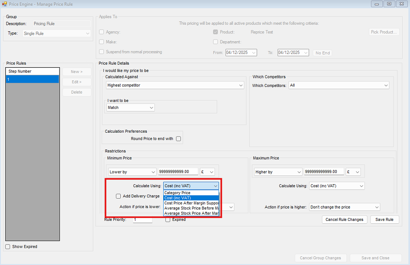Screen dimensions: 410x265
Task: Choose Cost Price After Margin Support option
Action: coord(191,203)
